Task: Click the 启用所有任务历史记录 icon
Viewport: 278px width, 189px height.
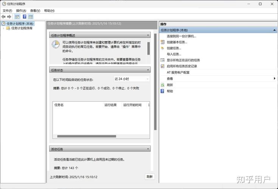Action: [162, 66]
